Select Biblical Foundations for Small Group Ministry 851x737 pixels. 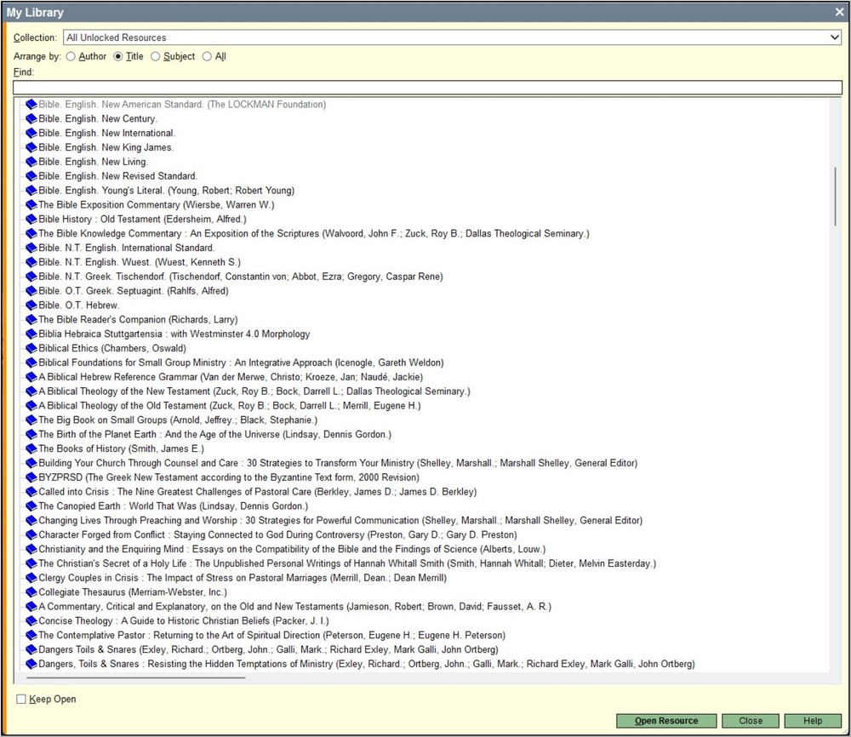click(x=241, y=363)
